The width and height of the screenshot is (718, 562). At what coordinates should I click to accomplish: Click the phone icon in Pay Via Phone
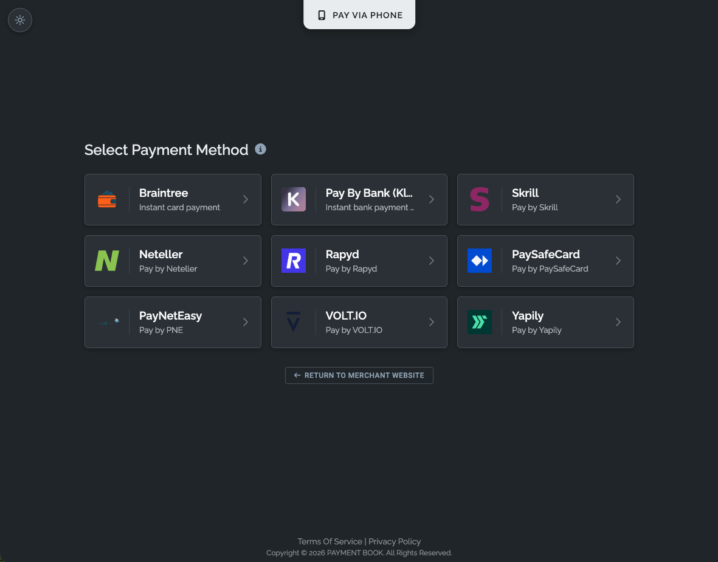point(322,15)
